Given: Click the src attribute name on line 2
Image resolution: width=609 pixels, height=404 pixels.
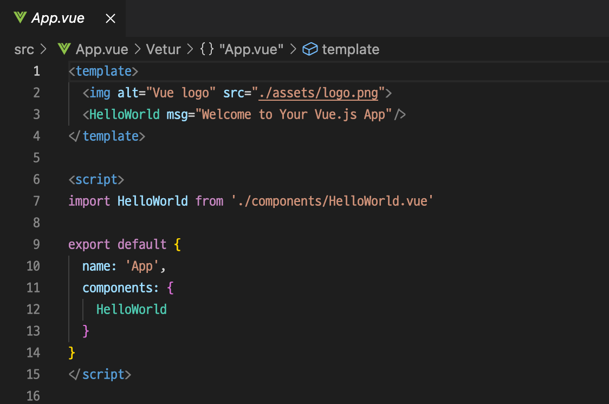Looking at the screenshot, I should pyautogui.click(x=234, y=93).
